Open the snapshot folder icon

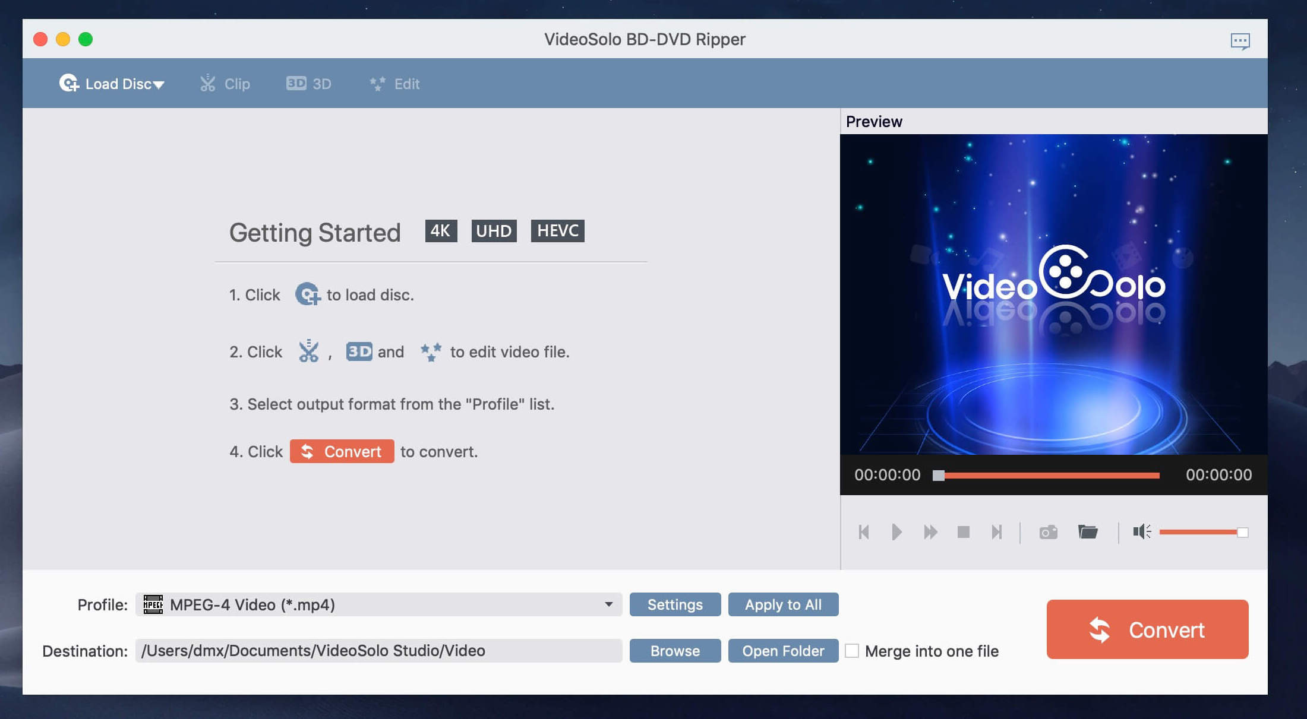(x=1088, y=531)
